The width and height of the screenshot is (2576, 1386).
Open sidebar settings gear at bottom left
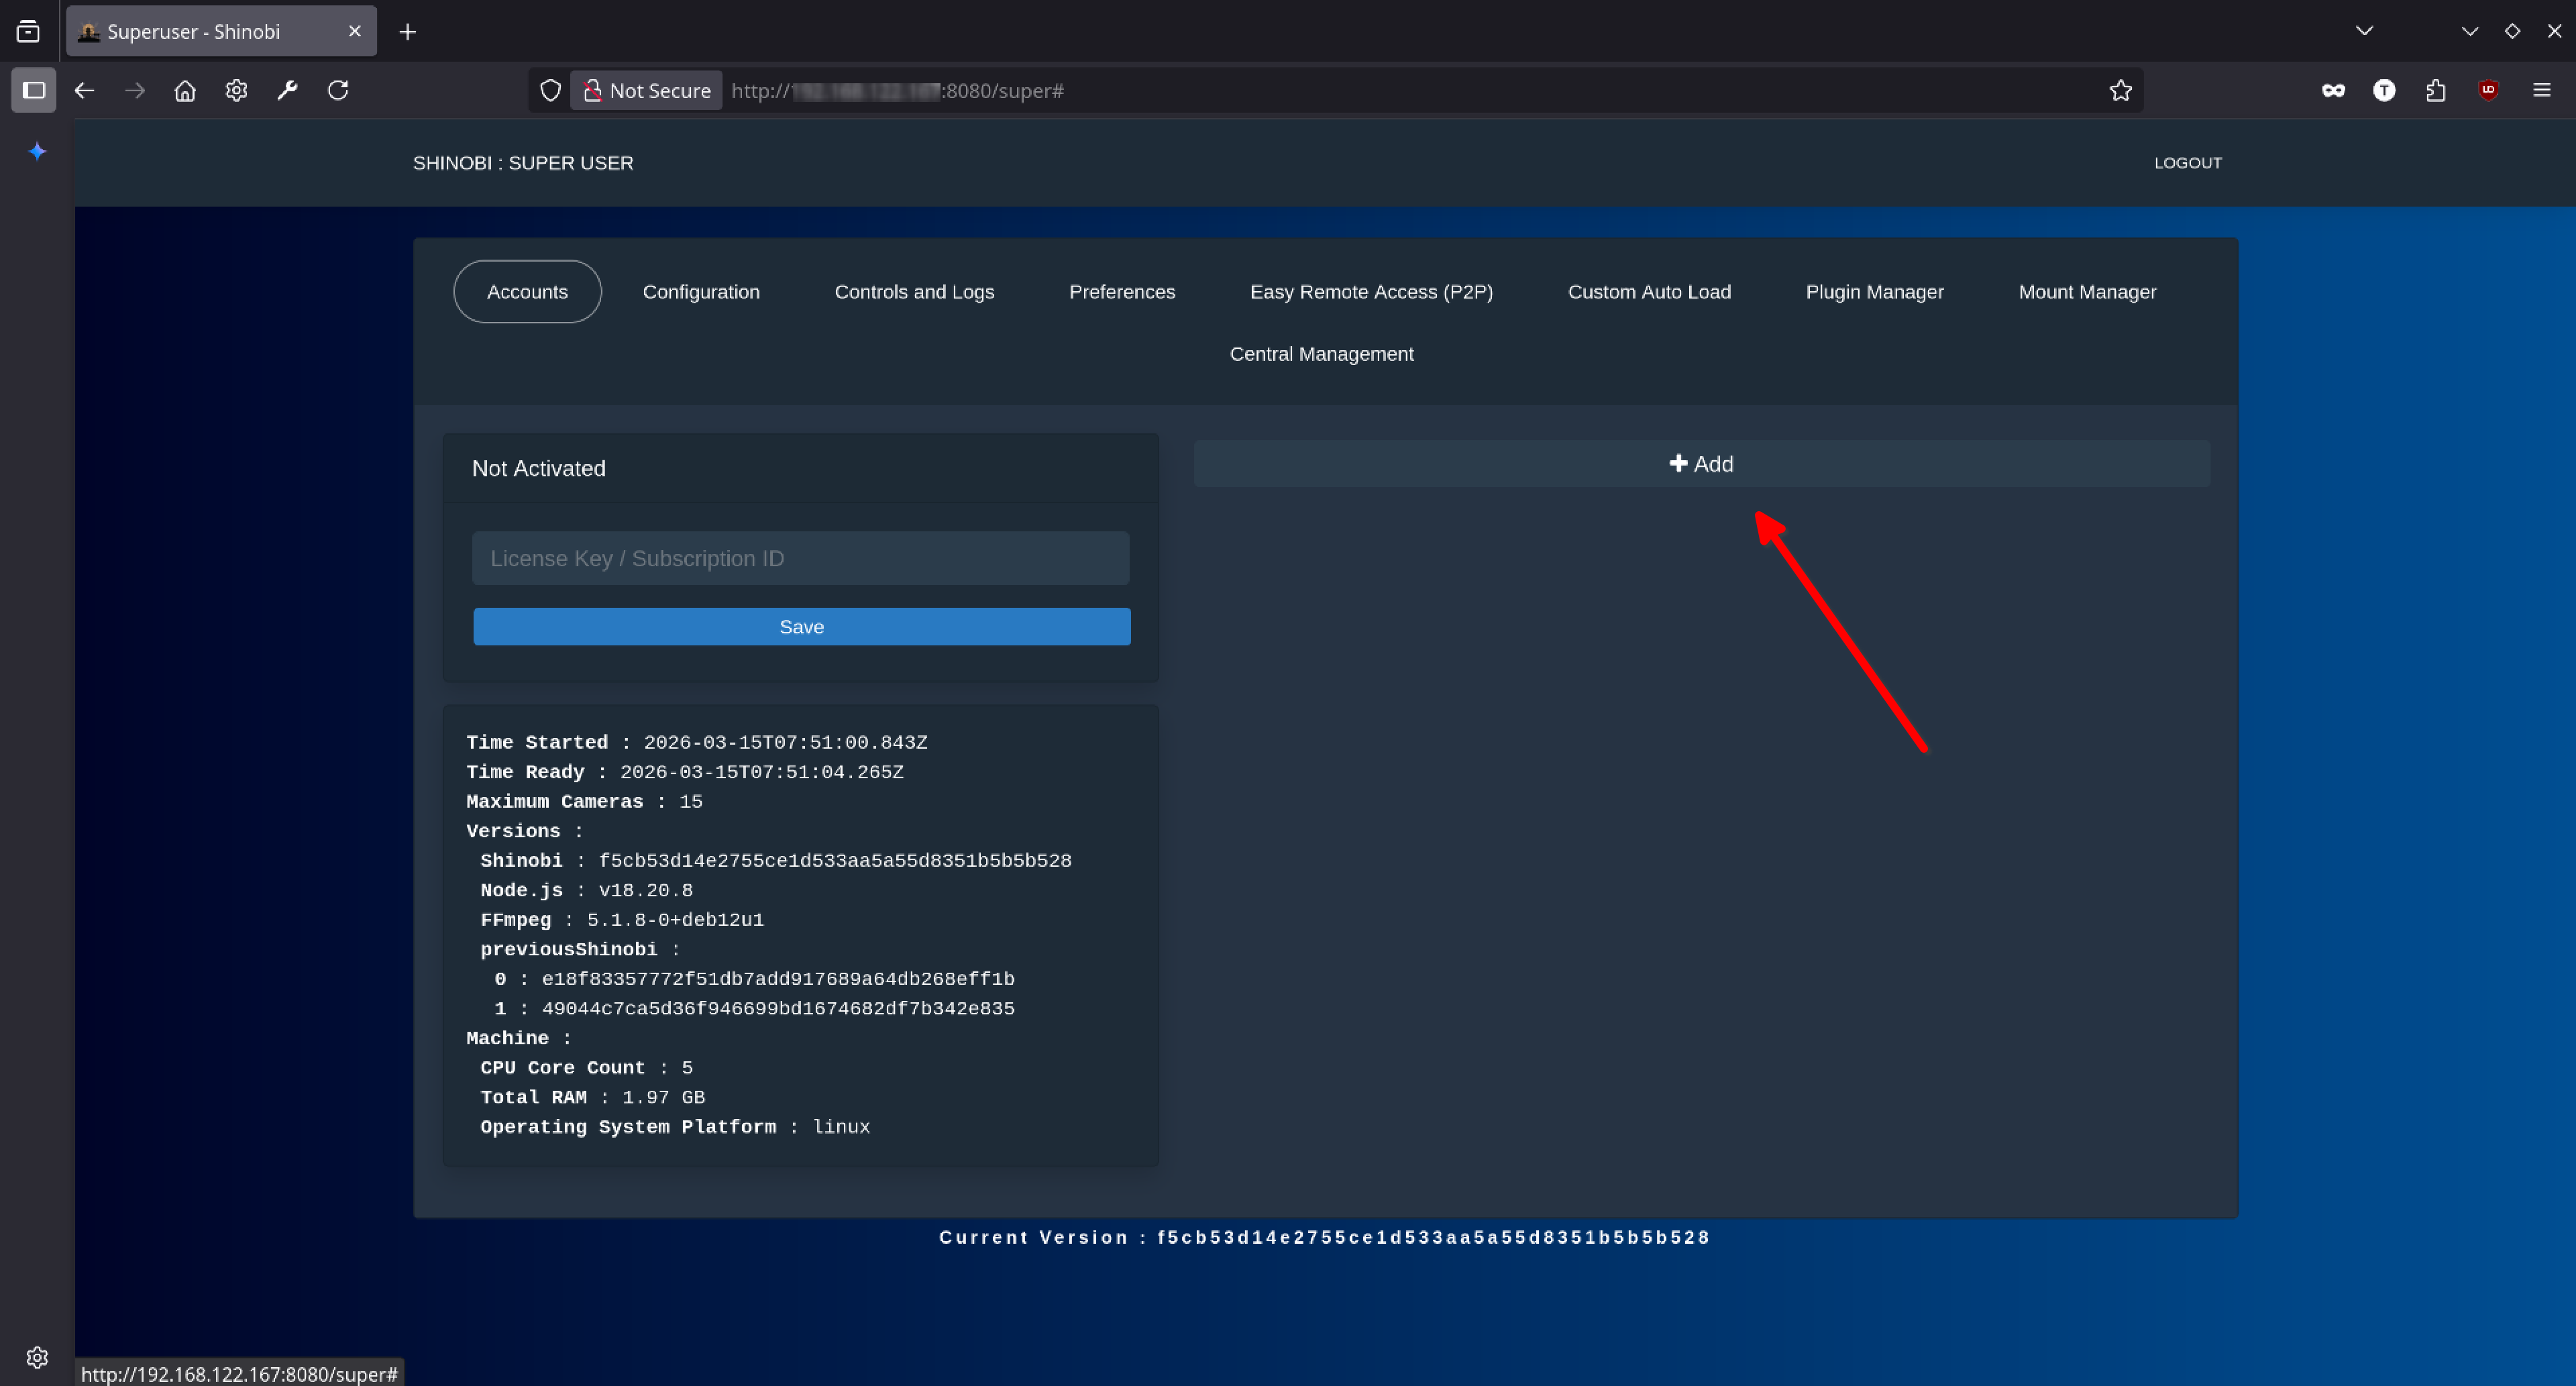[37, 1357]
